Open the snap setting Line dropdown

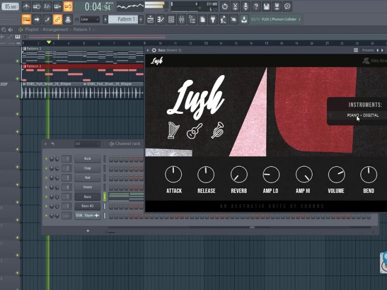click(89, 19)
